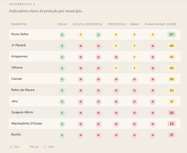Select the Machadinho D'Oeste row name
This screenshot has height=153, width=187.
[27, 123]
